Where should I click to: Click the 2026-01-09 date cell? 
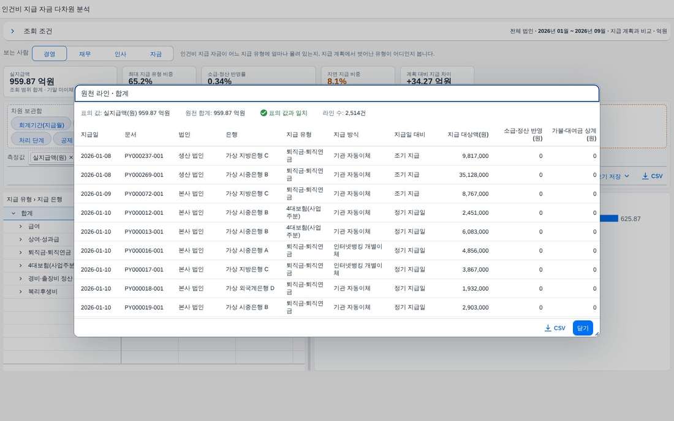(x=96, y=193)
